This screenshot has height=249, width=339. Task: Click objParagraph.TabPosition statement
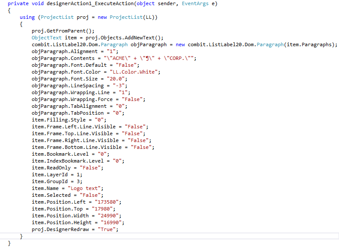coord(78,113)
